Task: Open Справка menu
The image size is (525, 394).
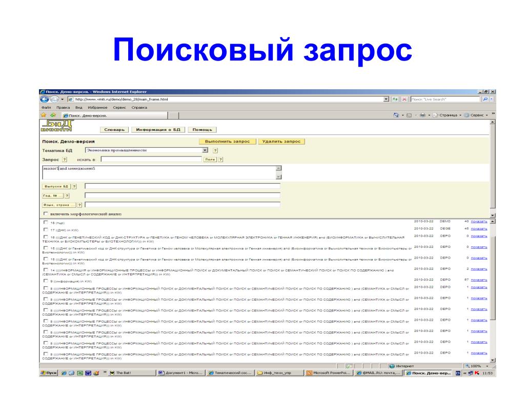Action: (x=139, y=108)
